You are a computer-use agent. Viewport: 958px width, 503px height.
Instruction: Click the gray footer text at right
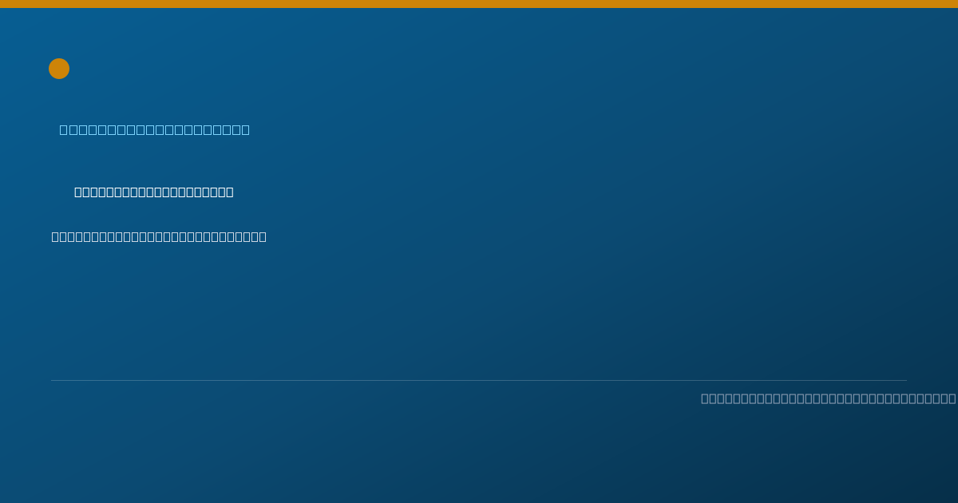click(x=829, y=398)
